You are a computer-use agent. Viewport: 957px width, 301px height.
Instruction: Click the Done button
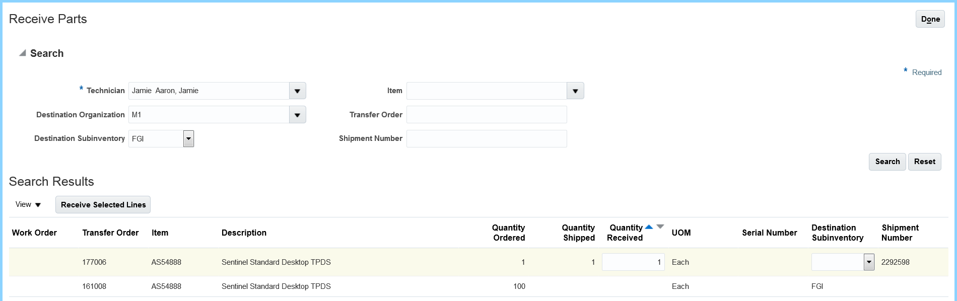pos(930,19)
